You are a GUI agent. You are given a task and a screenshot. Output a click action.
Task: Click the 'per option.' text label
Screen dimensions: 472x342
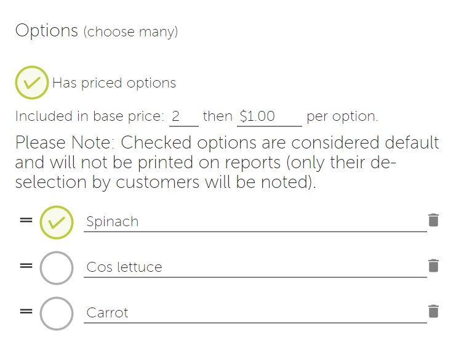pyautogui.click(x=342, y=116)
